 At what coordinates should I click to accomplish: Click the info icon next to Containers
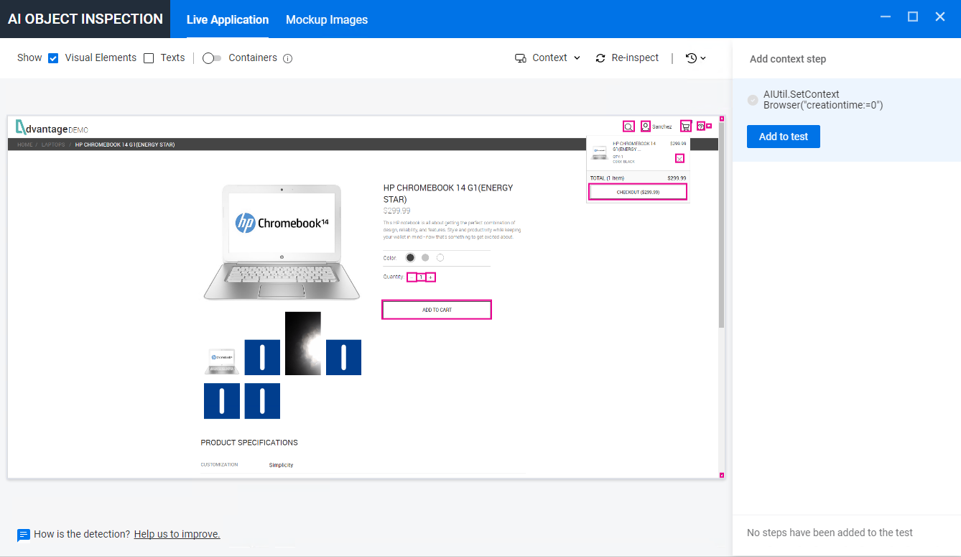288,57
